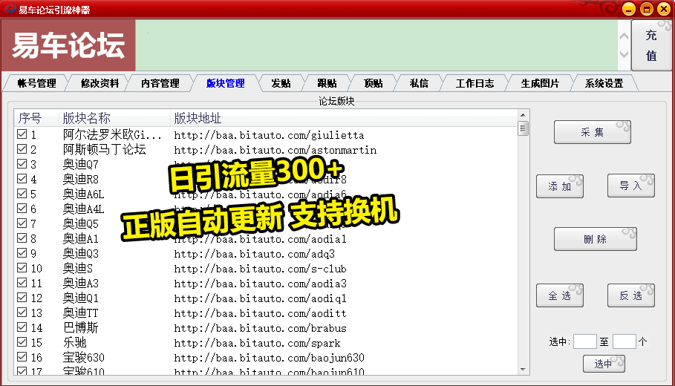Switch to the 顶贴 tab

(373, 83)
